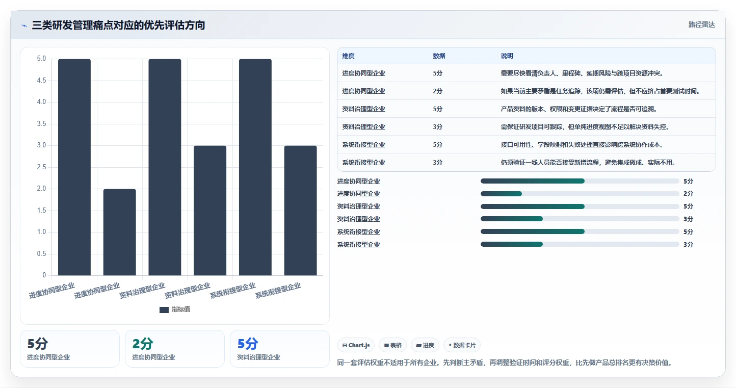Open the 5分 进度协同型企业 data card
The width and height of the screenshot is (736, 388).
pos(70,349)
